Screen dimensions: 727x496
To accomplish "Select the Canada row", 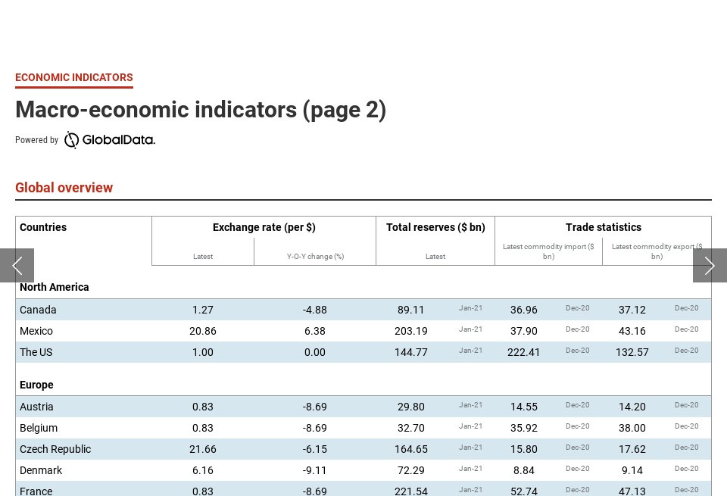I will (38, 310).
